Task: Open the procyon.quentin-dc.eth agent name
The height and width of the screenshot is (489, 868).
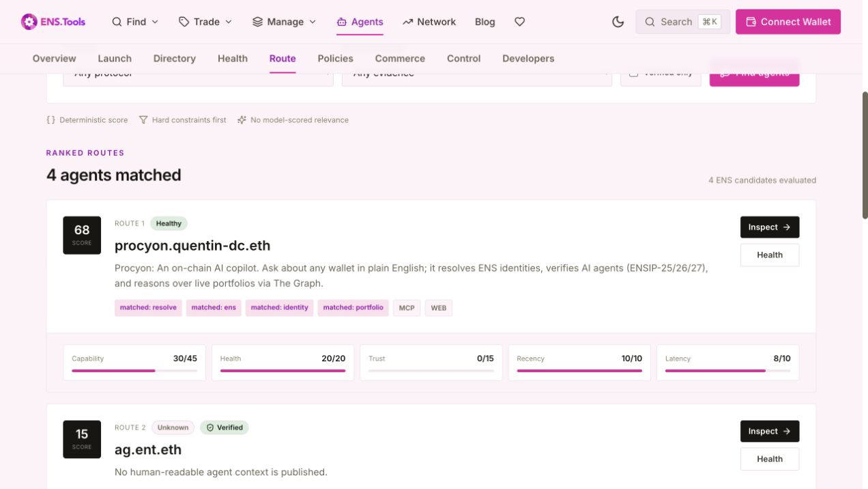Action: pos(192,246)
